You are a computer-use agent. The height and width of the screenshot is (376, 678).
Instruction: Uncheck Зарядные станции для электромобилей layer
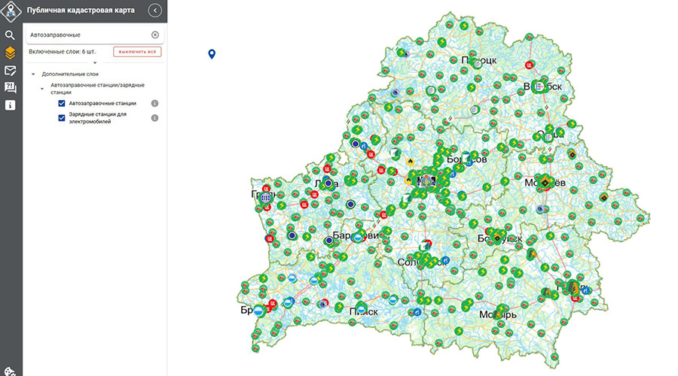[x=62, y=118]
